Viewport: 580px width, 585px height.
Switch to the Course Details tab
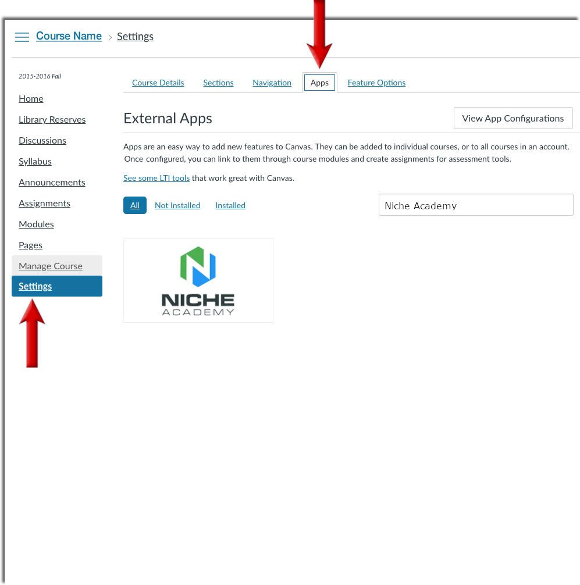158,82
